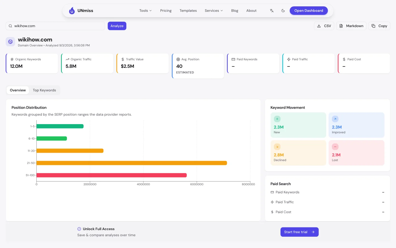Click the UNmiss flame logo icon
The height and width of the screenshot is (248, 396).
[x=72, y=11]
